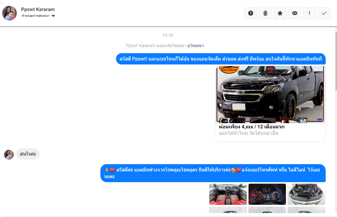The height and width of the screenshot is (217, 337).
Task: Select the blue greeting message สวัสดี Ppswt
Action: 220,59
